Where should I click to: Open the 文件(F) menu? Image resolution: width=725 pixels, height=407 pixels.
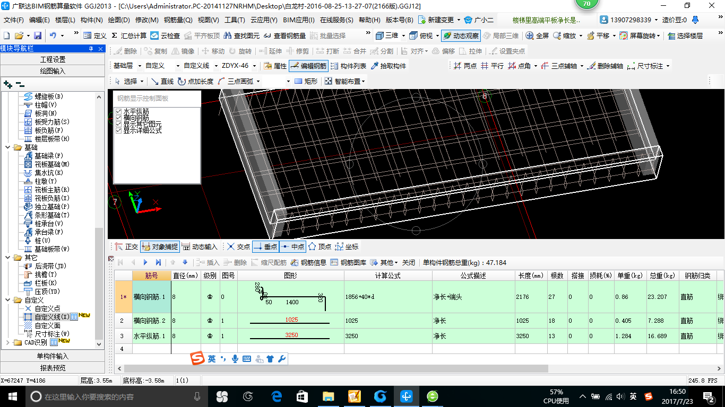coord(14,20)
